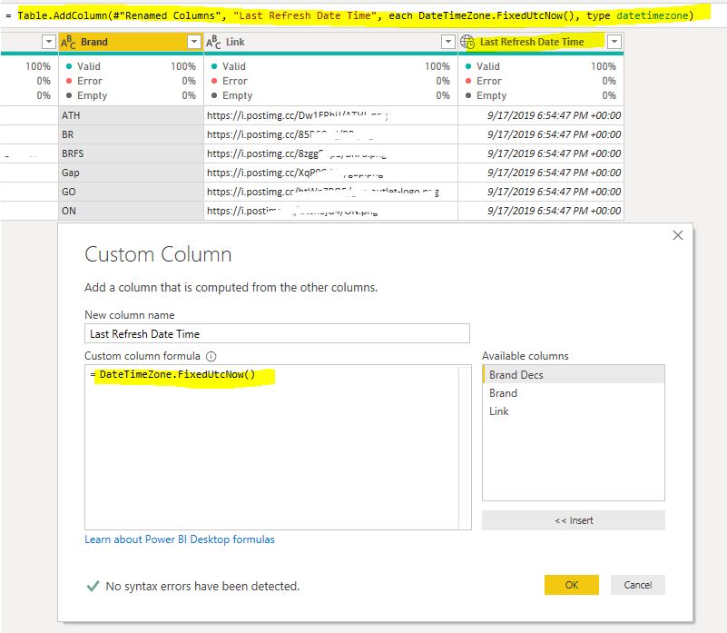Select the Brand column header
Image resolution: width=727 pixels, height=633 pixels.
(x=131, y=43)
